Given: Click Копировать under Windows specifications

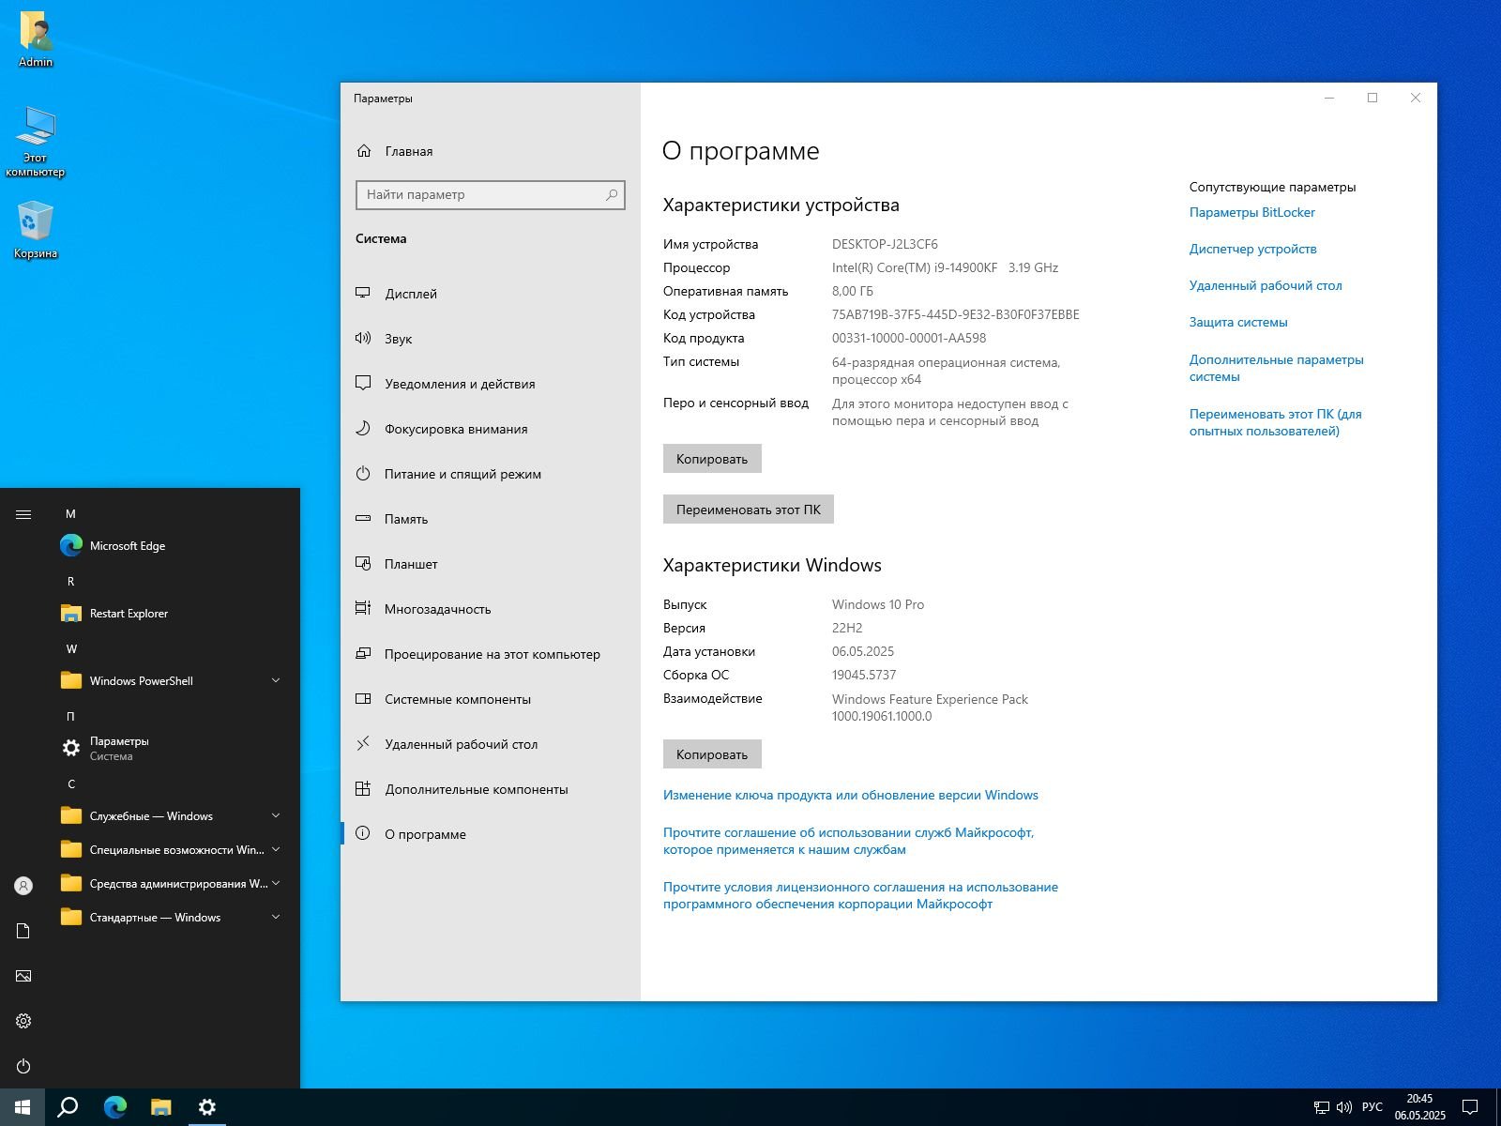Looking at the screenshot, I should [712, 754].
